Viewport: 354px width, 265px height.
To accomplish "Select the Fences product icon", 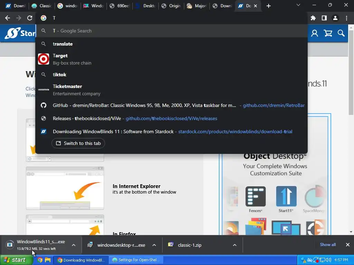I will (255, 196).
